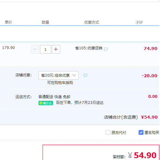The height and width of the screenshot is (160, 160).
Task: Uncheck the 匿名购买 checkbox
Action: (x=141, y=132)
